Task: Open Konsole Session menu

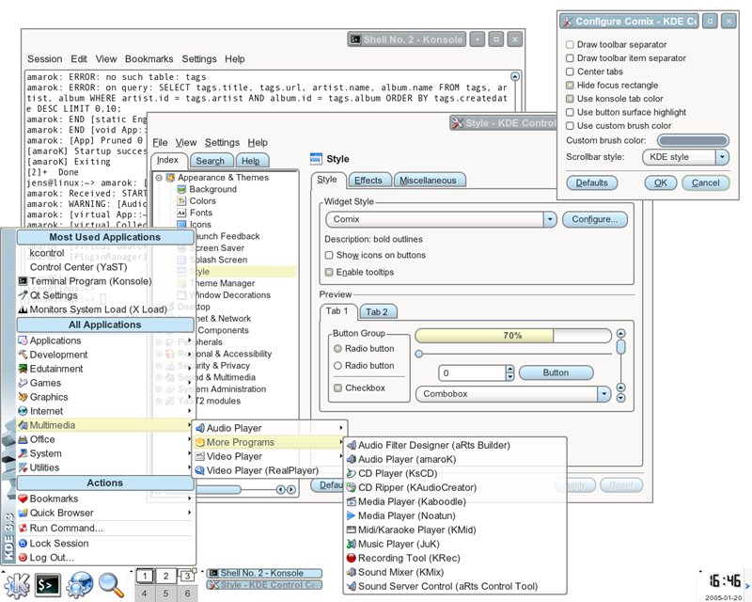Action: [44, 59]
